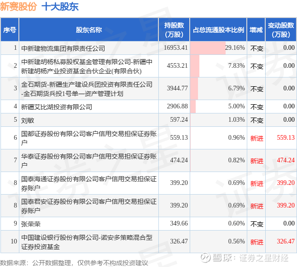Viewport: 297px width, 267px height.
Task: Select the 股东名称 column header
Action: (89, 30)
